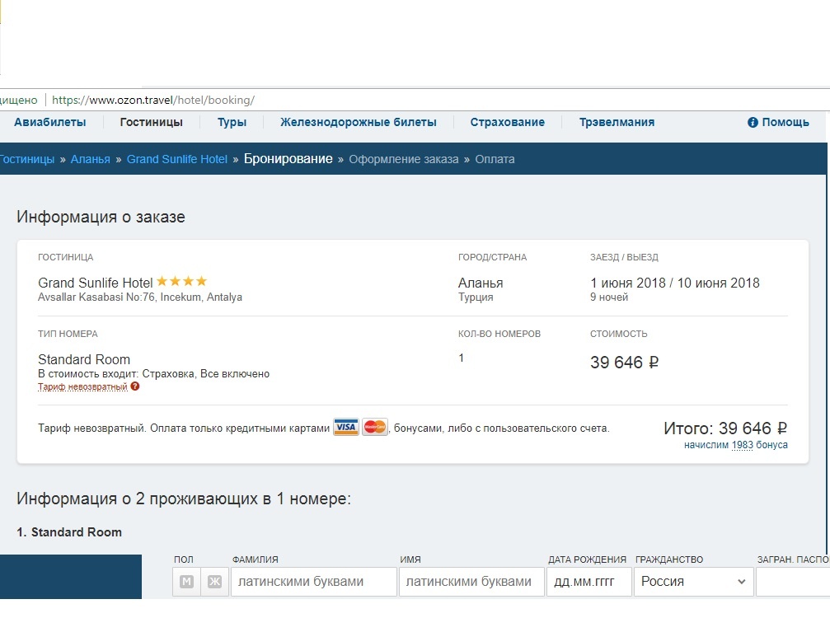Click the Standard Room type text

pyautogui.click(x=84, y=360)
